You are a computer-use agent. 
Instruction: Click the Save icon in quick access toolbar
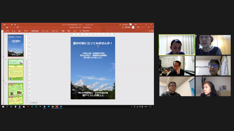tap(7, 28)
